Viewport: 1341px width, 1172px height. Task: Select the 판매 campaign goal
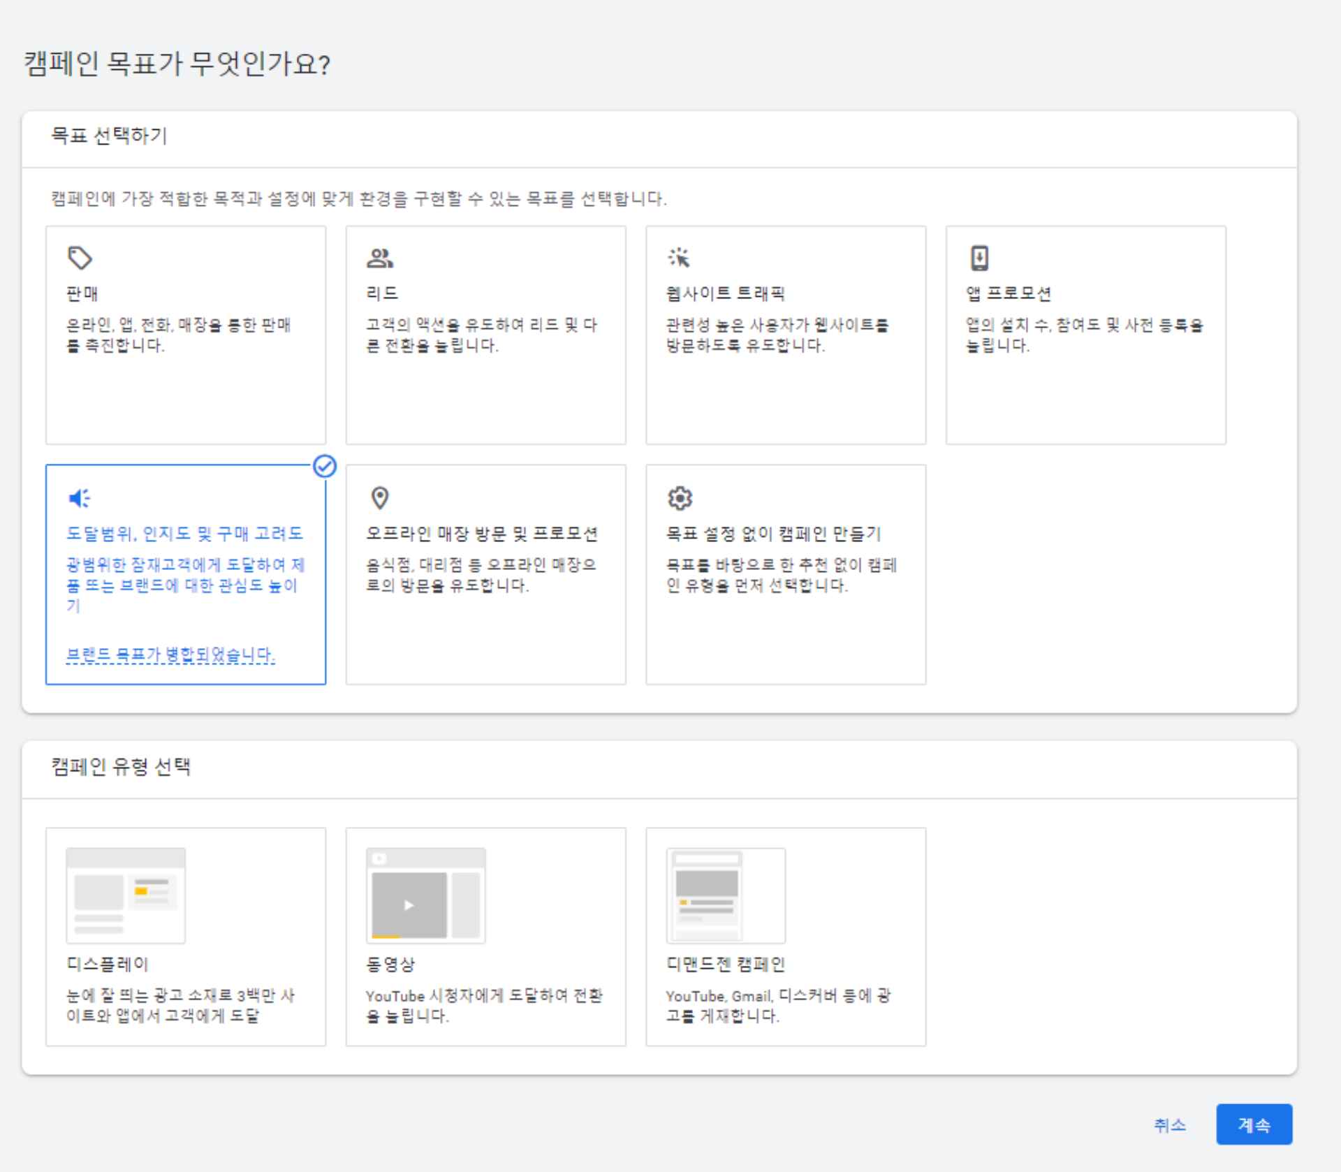pyautogui.click(x=185, y=335)
